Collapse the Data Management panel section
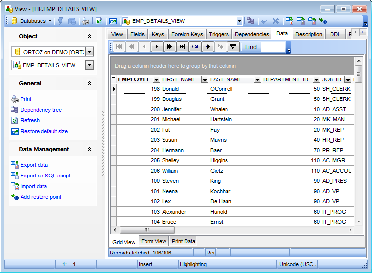 (x=89, y=149)
